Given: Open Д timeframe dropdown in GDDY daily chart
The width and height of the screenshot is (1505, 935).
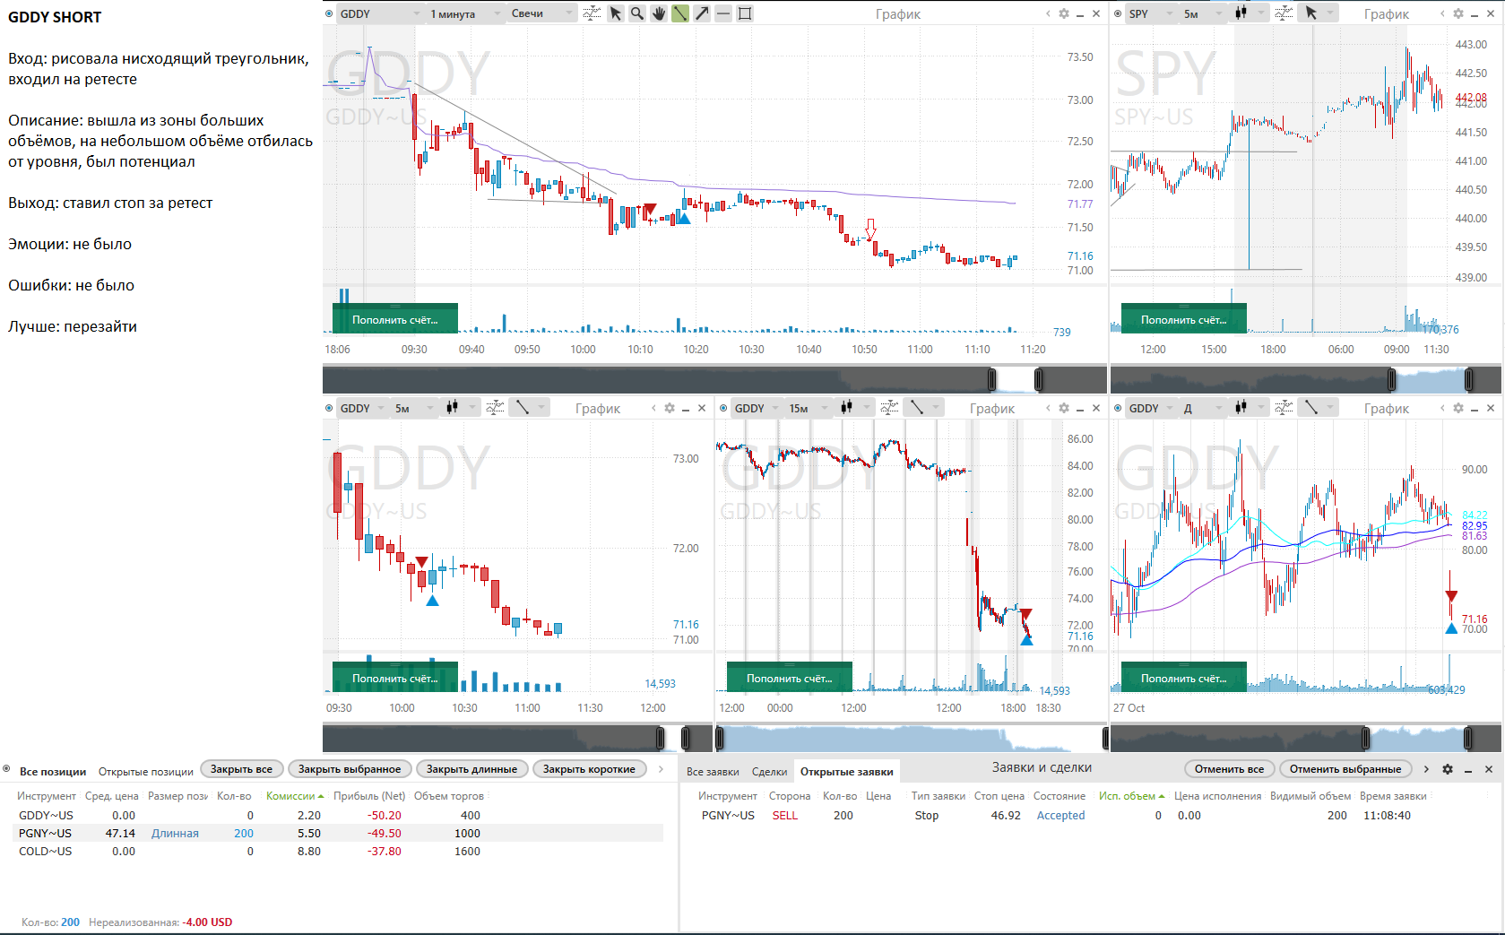Looking at the screenshot, I should [x=1203, y=408].
